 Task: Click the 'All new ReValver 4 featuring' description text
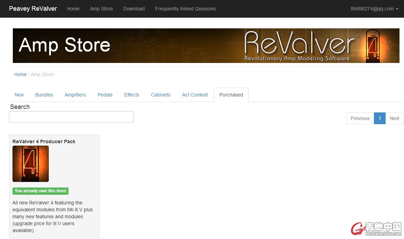point(53,217)
